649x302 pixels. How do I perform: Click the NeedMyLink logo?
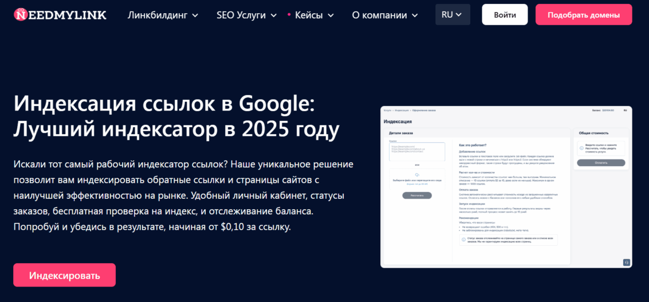tap(60, 15)
